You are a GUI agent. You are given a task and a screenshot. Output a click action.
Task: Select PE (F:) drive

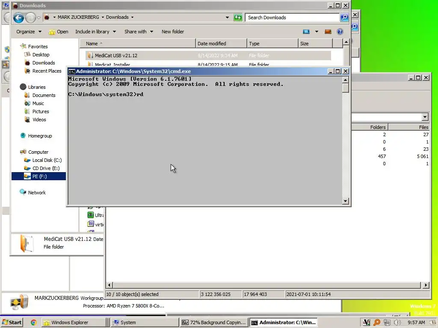point(39,176)
